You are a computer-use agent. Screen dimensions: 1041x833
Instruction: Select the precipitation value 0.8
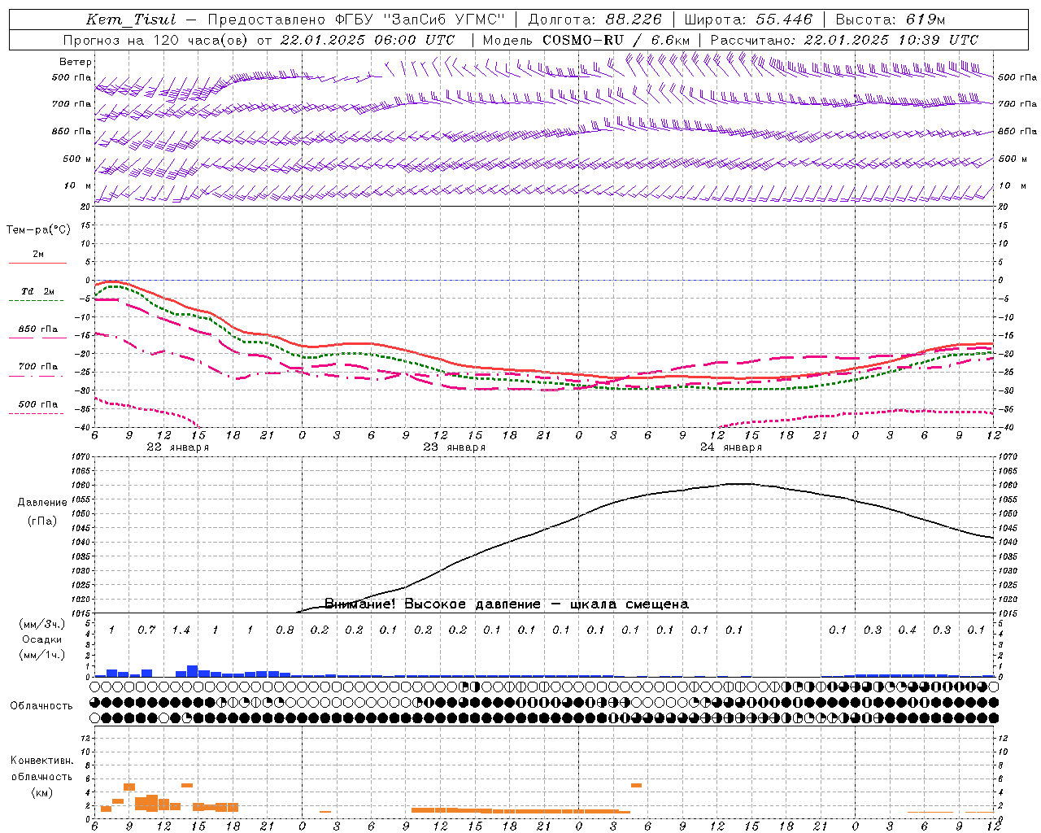click(285, 630)
